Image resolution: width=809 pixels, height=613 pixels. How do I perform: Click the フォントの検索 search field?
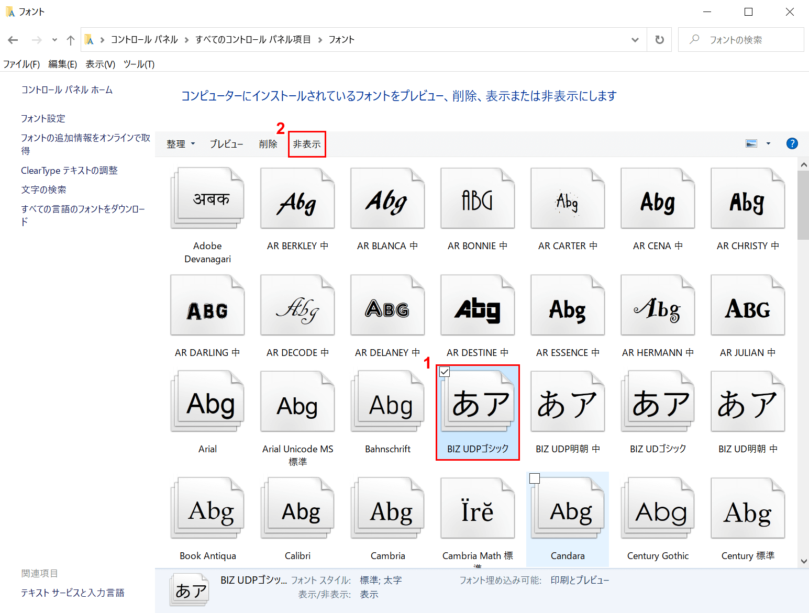(741, 40)
